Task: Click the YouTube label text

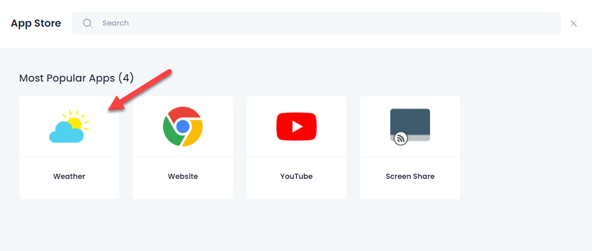Action: (x=296, y=176)
